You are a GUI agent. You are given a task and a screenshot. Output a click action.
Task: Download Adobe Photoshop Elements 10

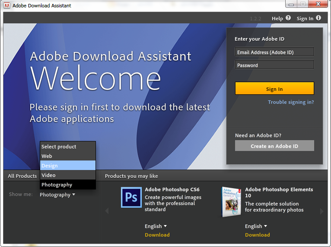[258, 235]
